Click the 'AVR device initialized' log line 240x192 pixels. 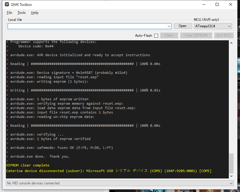tap(80, 55)
